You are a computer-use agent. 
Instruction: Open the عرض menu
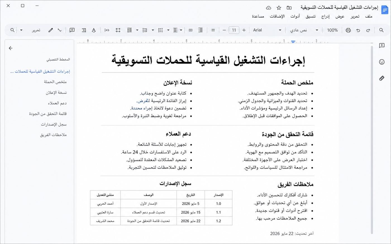tap(340, 16)
